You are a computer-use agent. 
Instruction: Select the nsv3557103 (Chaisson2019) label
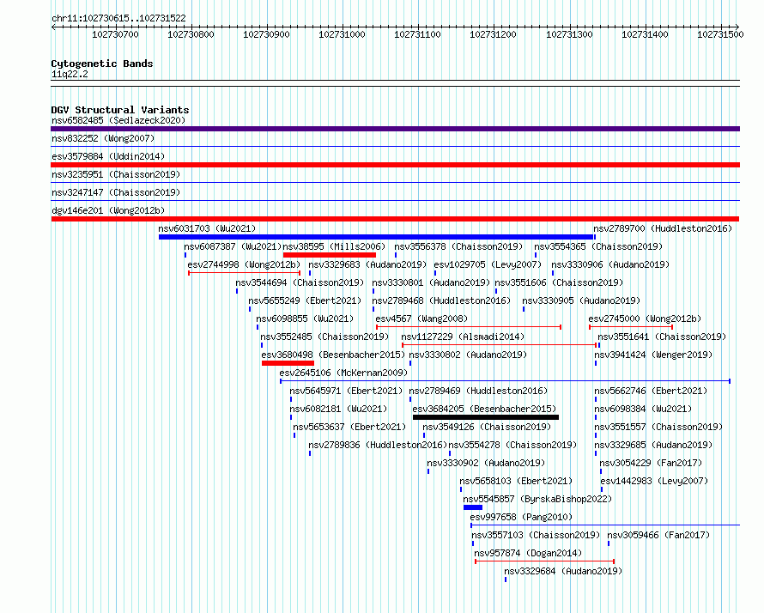click(x=536, y=535)
